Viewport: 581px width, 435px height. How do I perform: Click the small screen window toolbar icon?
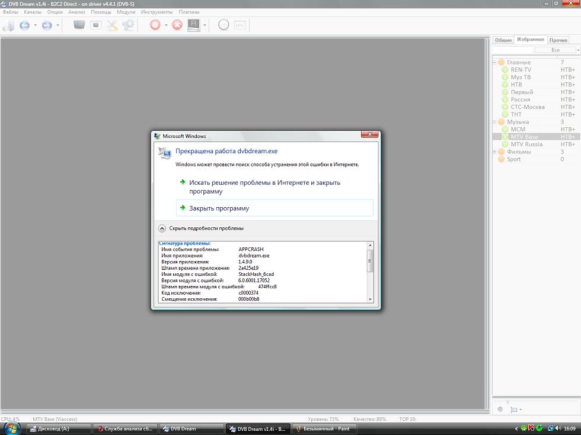95,25
